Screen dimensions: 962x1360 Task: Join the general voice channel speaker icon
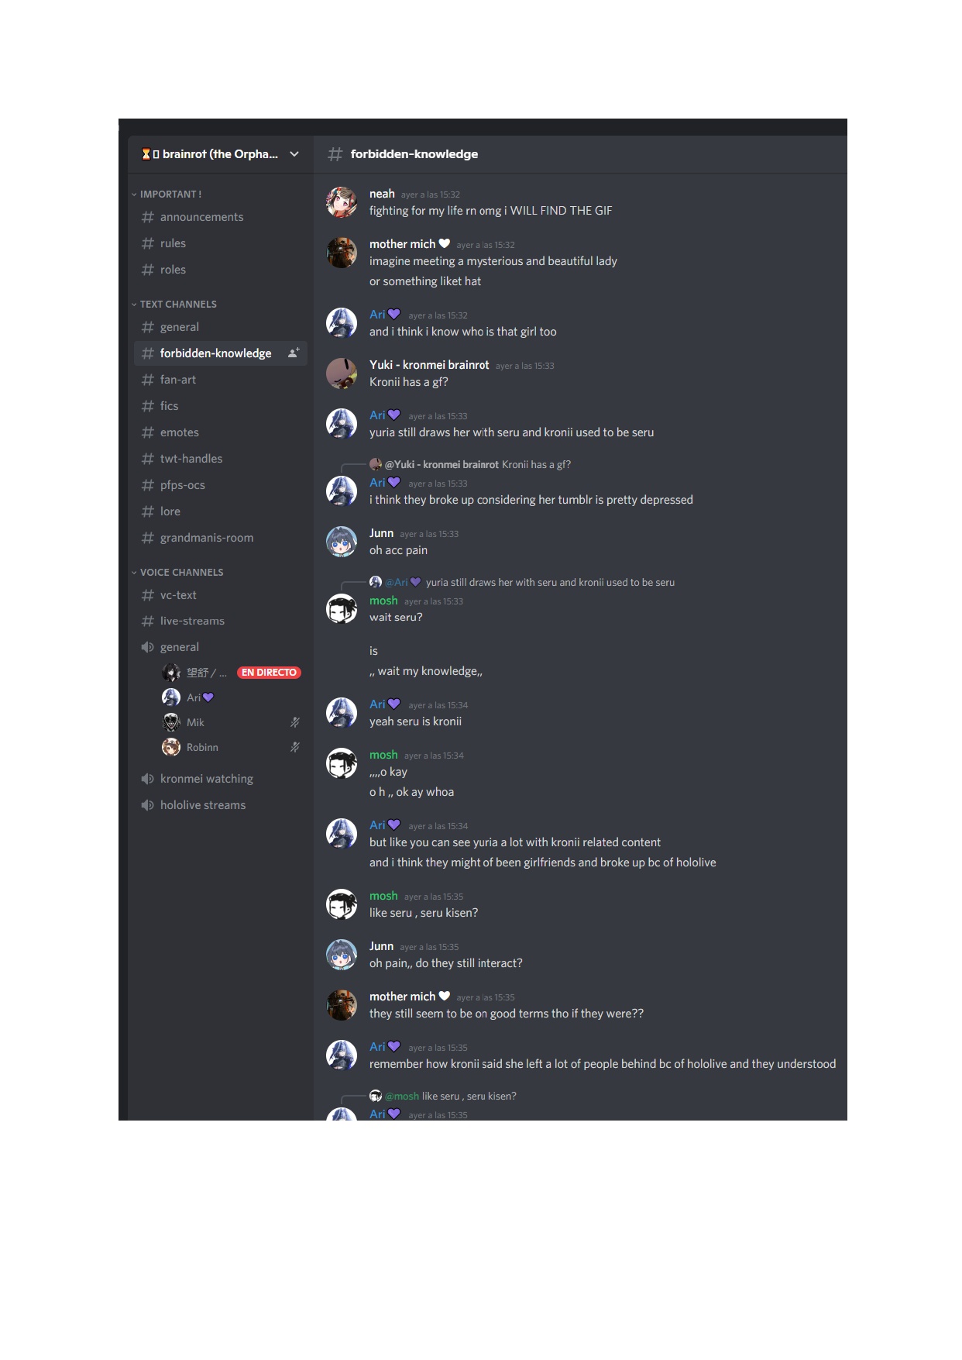click(x=147, y=647)
